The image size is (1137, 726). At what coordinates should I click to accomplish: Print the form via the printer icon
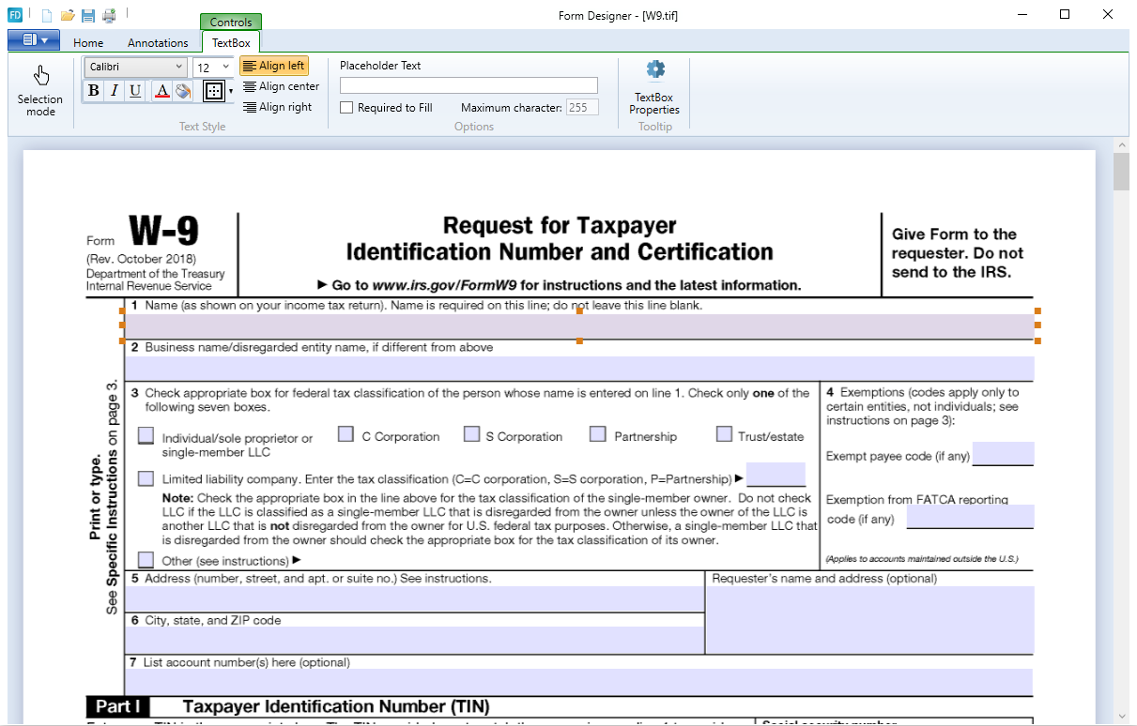pyautogui.click(x=109, y=15)
